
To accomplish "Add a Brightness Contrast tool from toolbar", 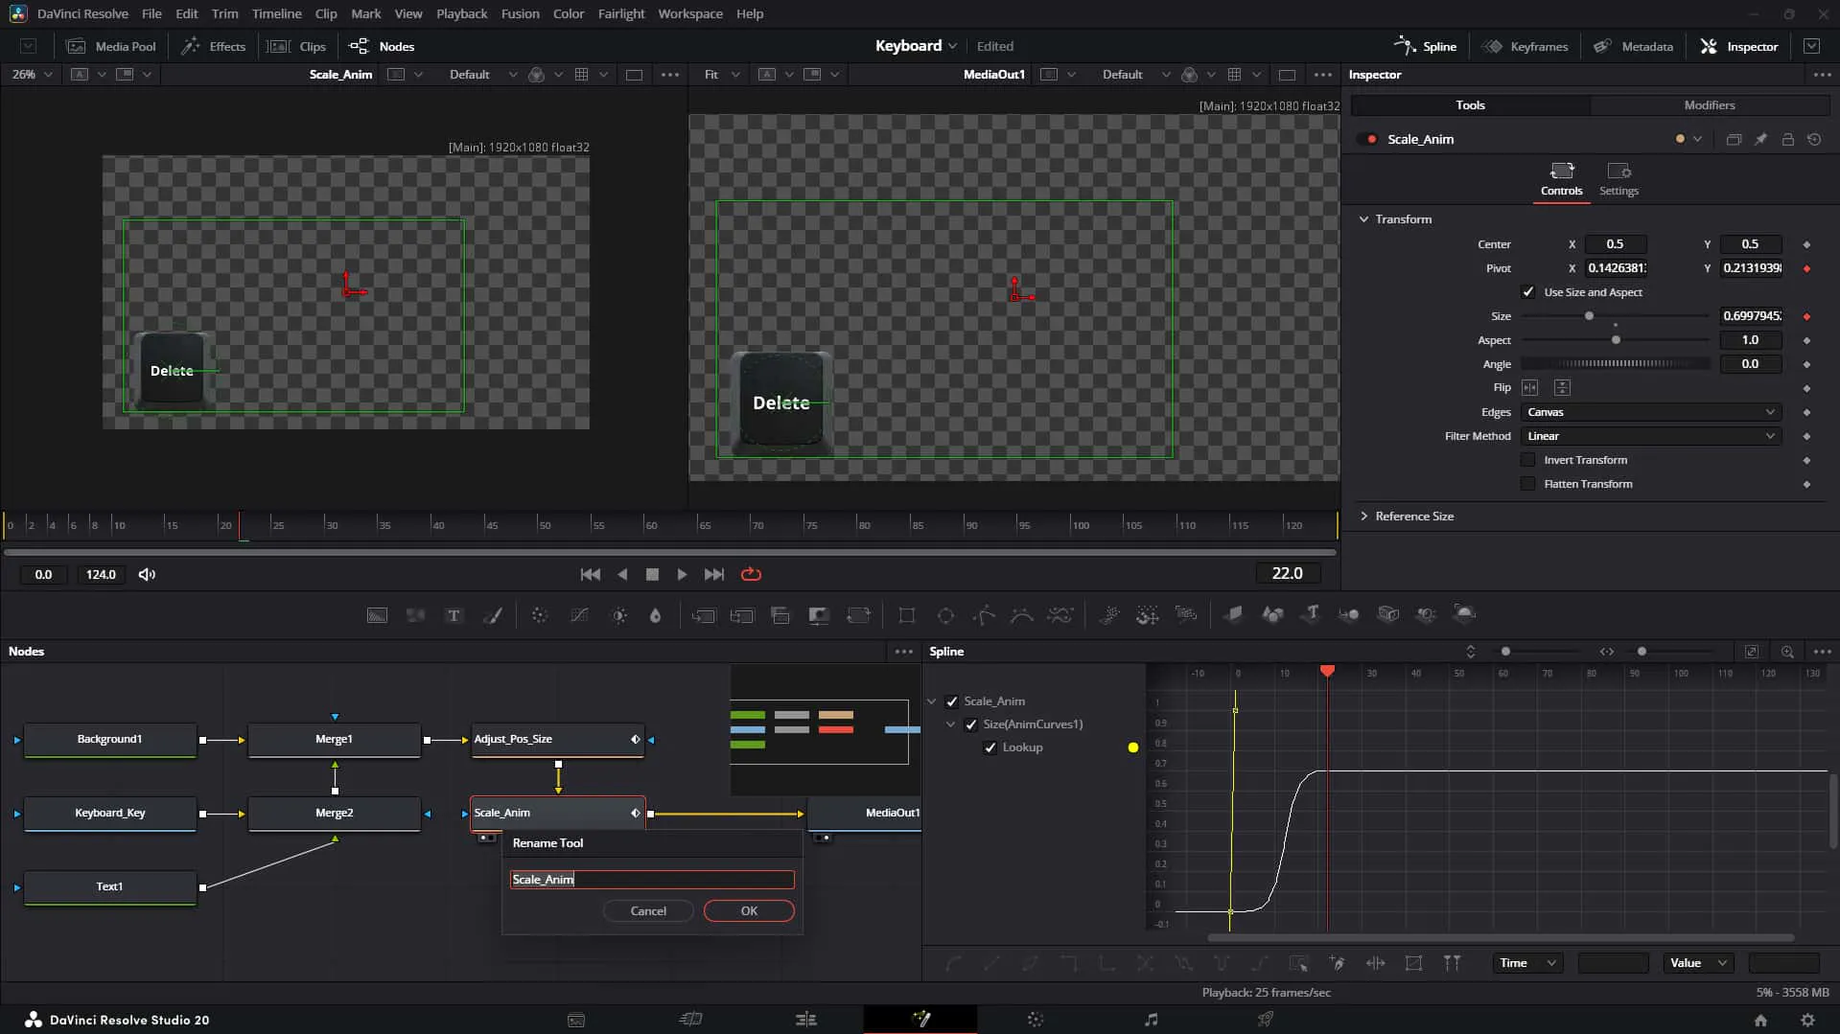I will tap(618, 615).
